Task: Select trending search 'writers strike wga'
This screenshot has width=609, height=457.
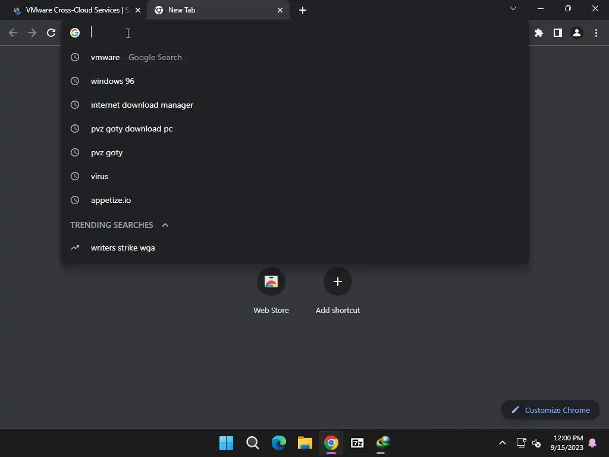Action: pyautogui.click(x=295, y=248)
